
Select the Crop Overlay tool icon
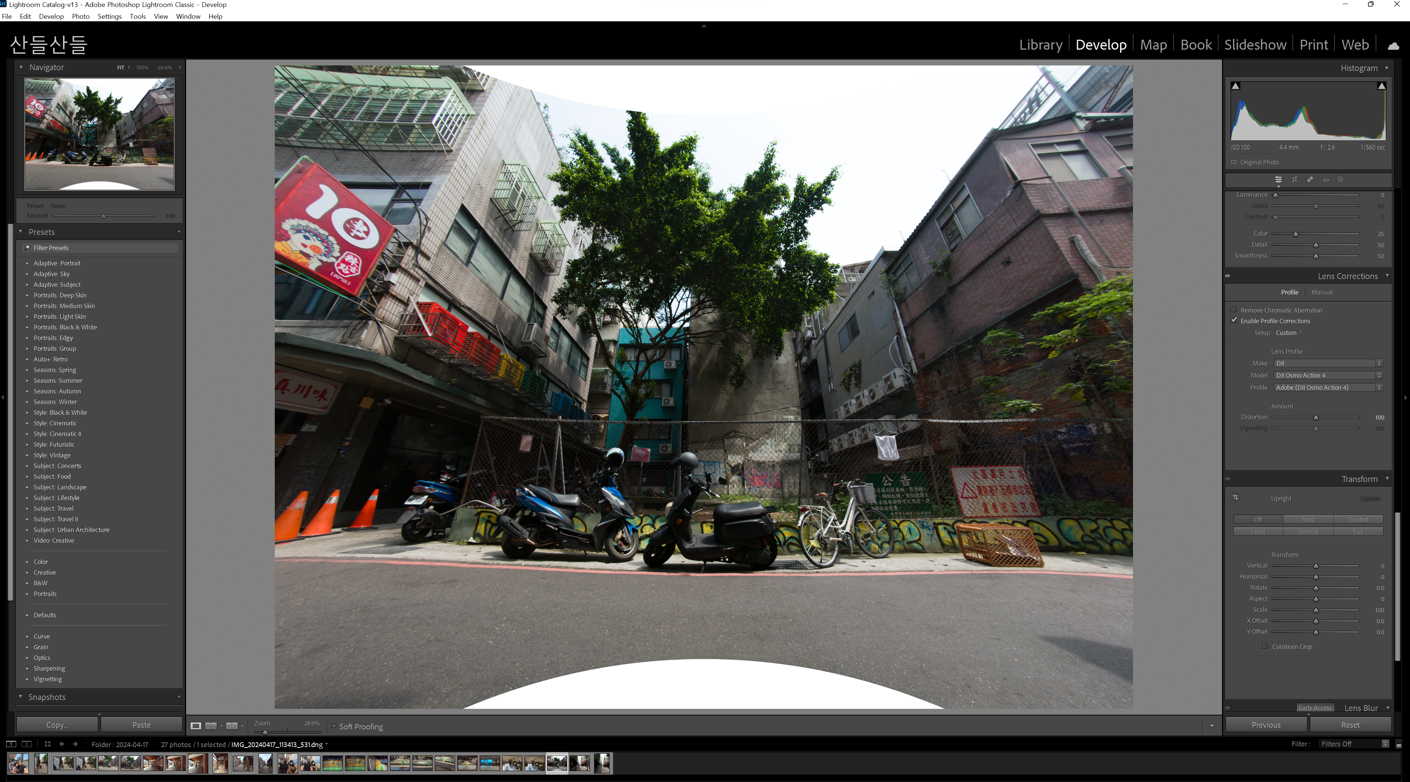pyautogui.click(x=1294, y=179)
